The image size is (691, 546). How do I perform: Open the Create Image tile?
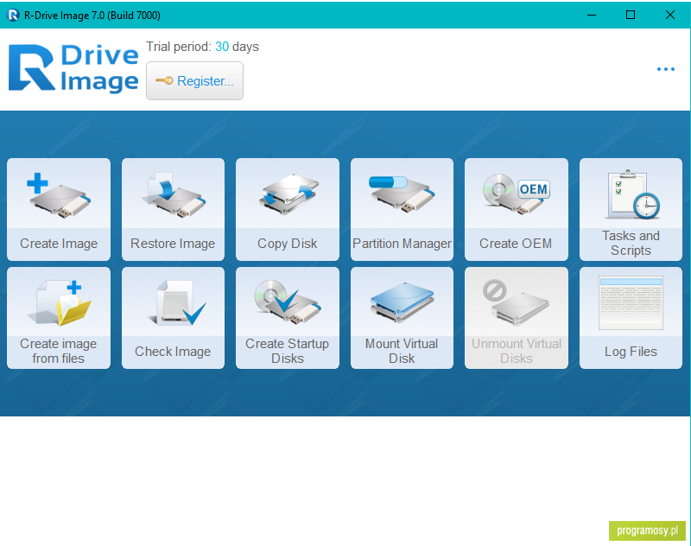pyautogui.click(x=59, y=209)
